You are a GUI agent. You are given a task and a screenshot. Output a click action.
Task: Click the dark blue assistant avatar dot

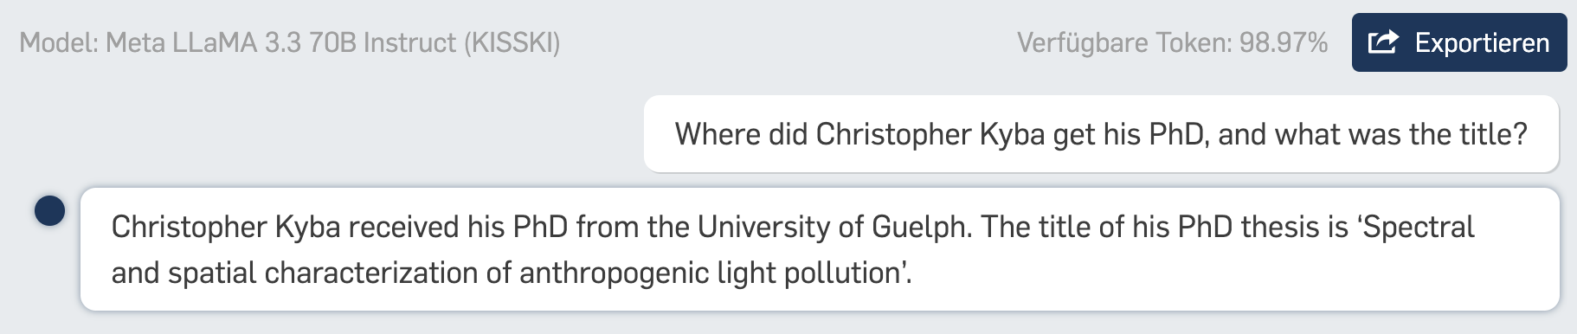[50, 210]
